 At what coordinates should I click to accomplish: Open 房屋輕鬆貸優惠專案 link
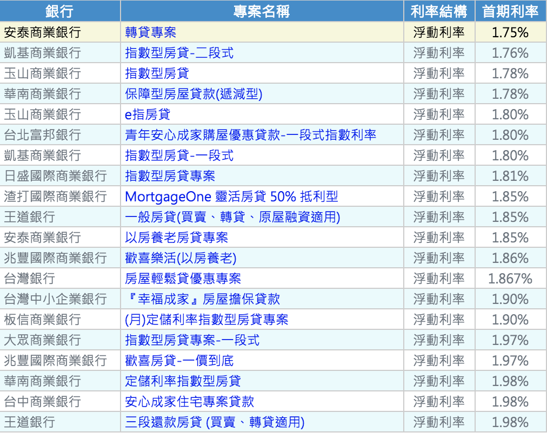click(x=183, y=279)
